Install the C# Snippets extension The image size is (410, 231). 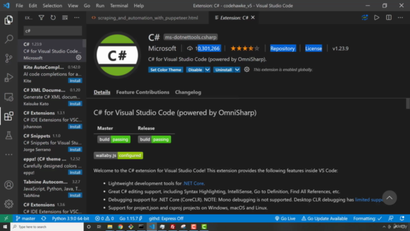(75, 150)
